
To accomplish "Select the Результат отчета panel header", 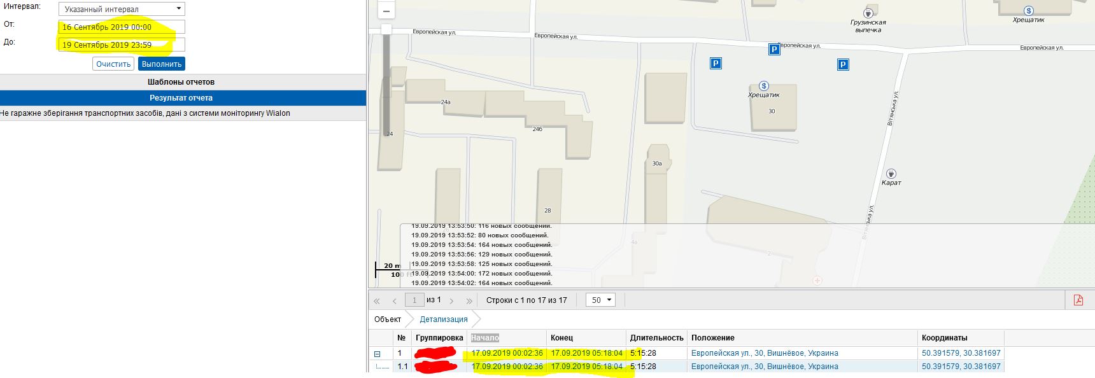I will (181, 98).
